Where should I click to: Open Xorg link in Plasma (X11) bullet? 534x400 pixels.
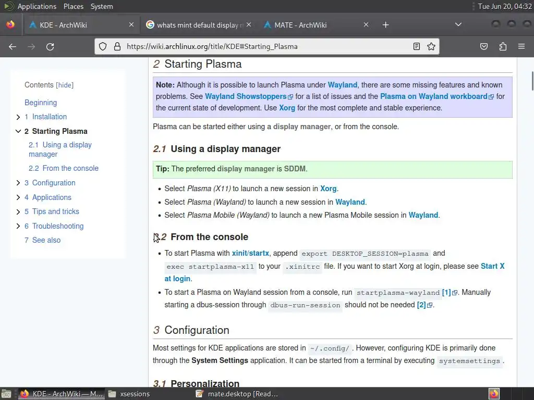(329, 189)
